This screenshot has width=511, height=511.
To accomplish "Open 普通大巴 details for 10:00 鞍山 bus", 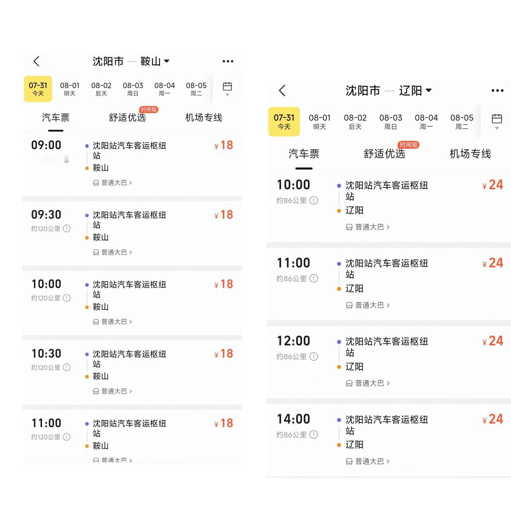I will click(x=113, y=322).
